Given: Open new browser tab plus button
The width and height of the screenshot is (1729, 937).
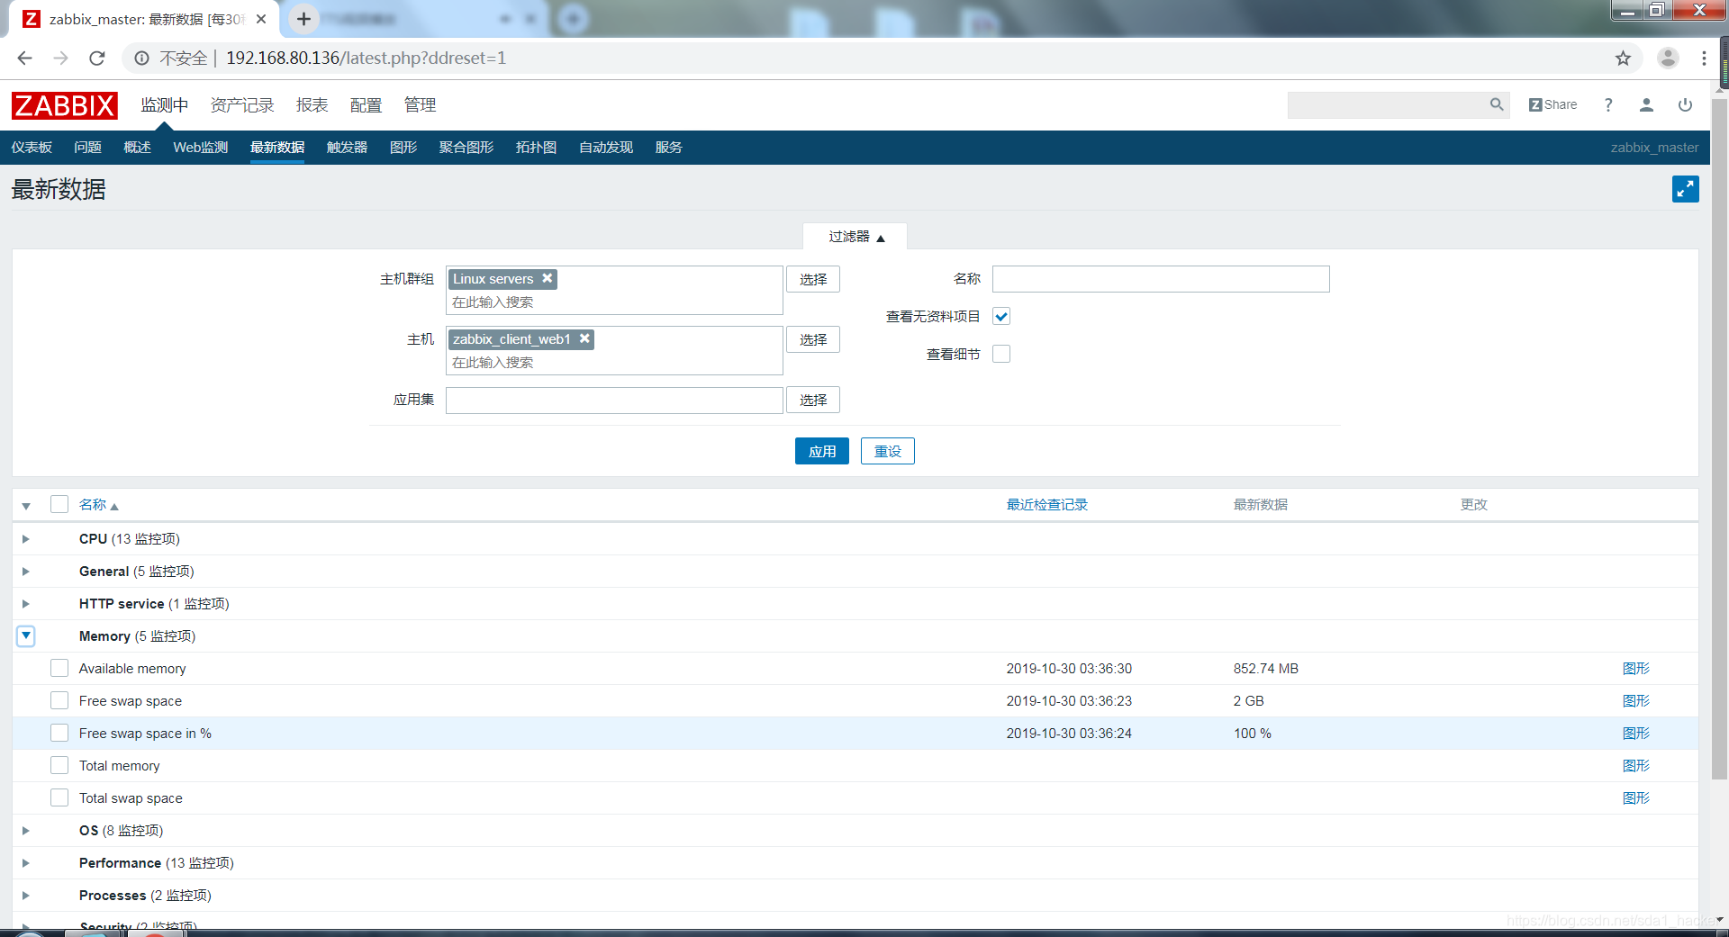Looking at the screenshot, I should click(303, 19).
